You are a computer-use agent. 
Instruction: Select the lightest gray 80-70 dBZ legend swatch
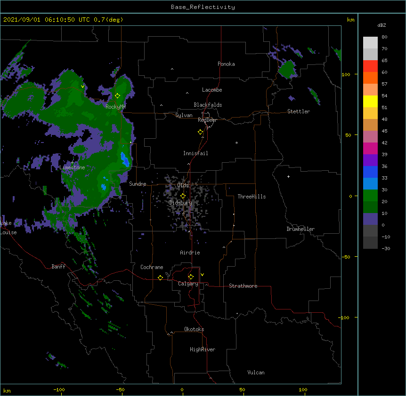[370, 43]
